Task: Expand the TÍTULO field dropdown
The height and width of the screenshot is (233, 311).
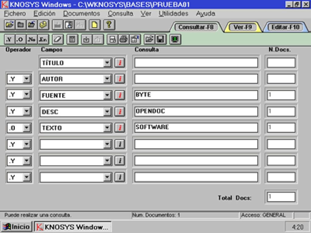Action: tap(108, 63)
